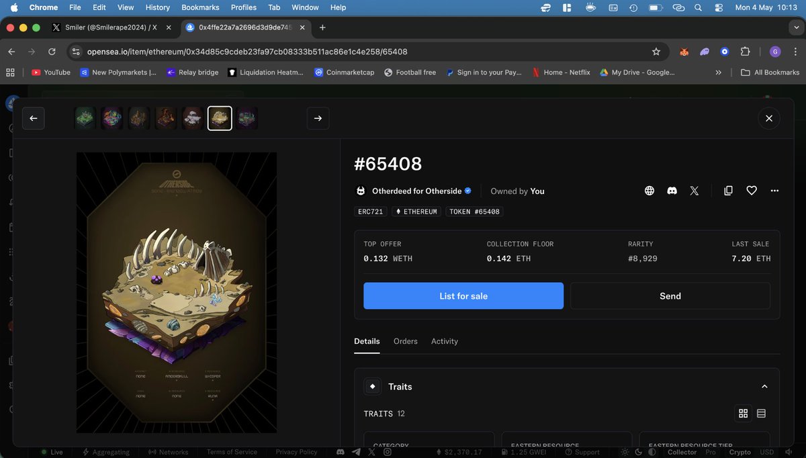Screen dimensions: 806x458
Task: Collapse the Traits section
Action: coord(764,387)
